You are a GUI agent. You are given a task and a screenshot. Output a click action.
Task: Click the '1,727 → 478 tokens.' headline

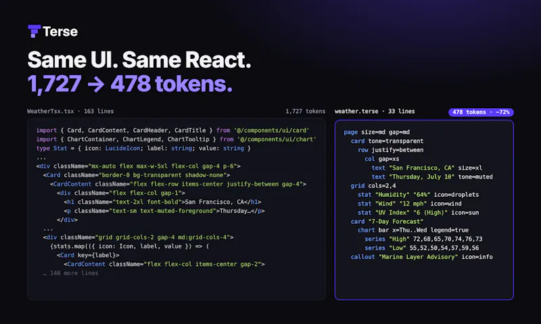coord(130,84)
